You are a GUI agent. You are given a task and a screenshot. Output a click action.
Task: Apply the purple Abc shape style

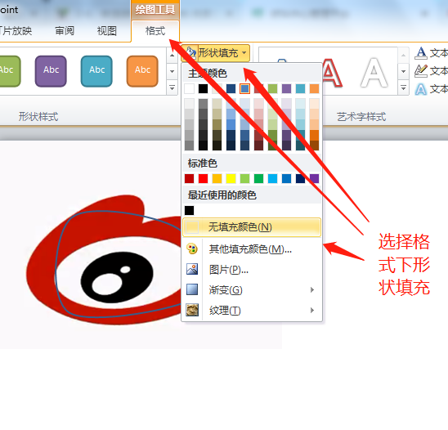pyautogui.click(x=51, y=71)
